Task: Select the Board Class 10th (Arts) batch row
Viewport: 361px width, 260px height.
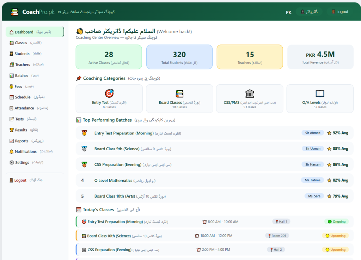Action: [215, 196]
